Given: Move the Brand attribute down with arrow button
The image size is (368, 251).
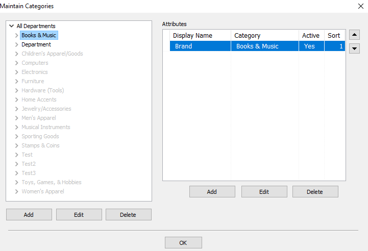Looking at the screenshot, I should point(354,48).
